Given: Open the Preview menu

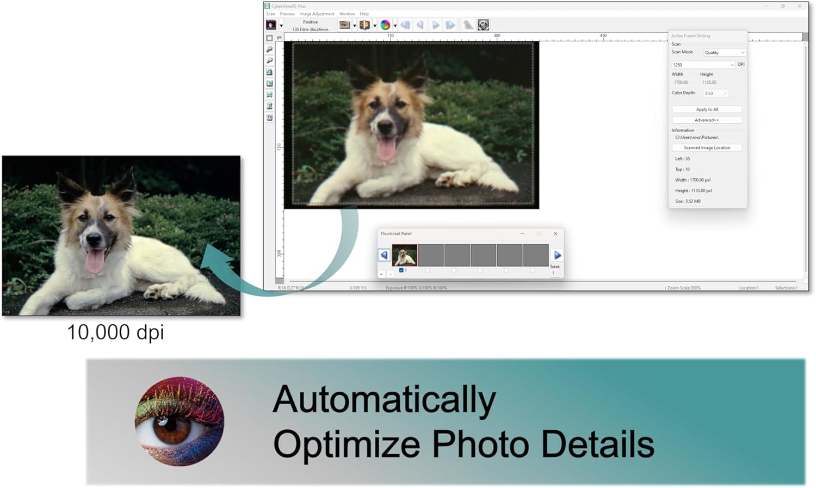Looking at the screenshot, I should coord(287,14).
